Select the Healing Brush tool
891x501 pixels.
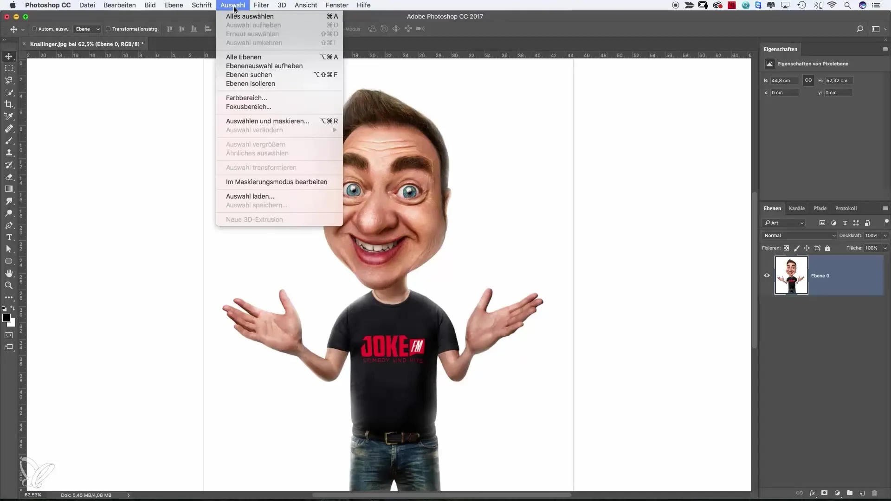[x=9, y=128]
